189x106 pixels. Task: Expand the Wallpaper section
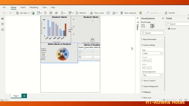tap(146, 92)
